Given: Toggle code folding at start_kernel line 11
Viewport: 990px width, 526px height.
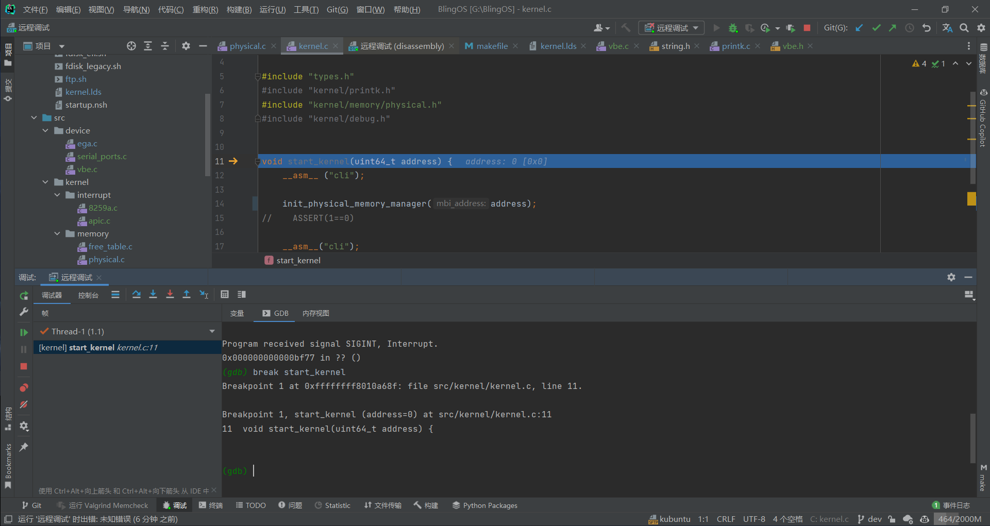Looking at the screenshot, I should click(257, 162).
